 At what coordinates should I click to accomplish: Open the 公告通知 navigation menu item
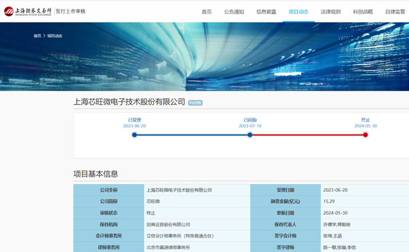(234, 12)
